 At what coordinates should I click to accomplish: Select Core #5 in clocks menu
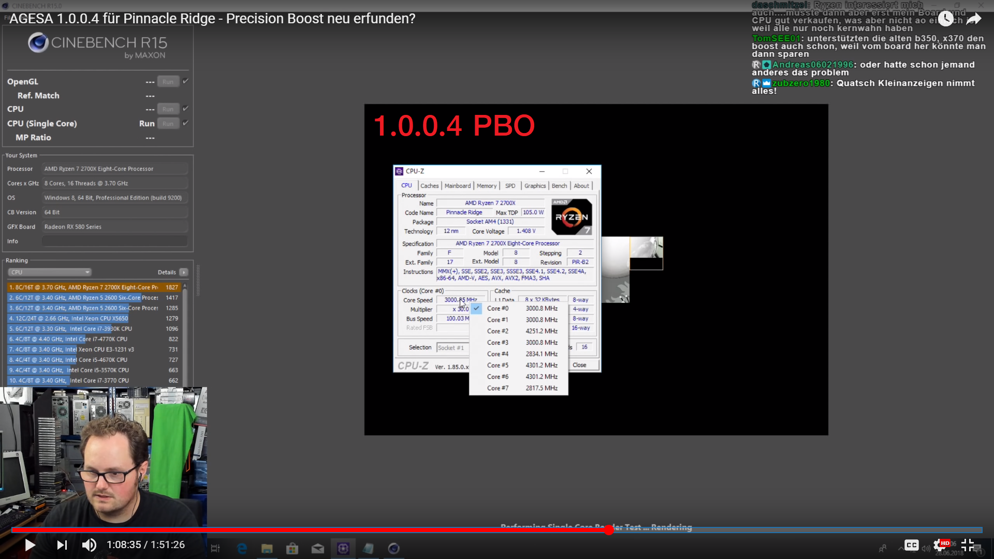pyautogui.click(x=519, y=365)
